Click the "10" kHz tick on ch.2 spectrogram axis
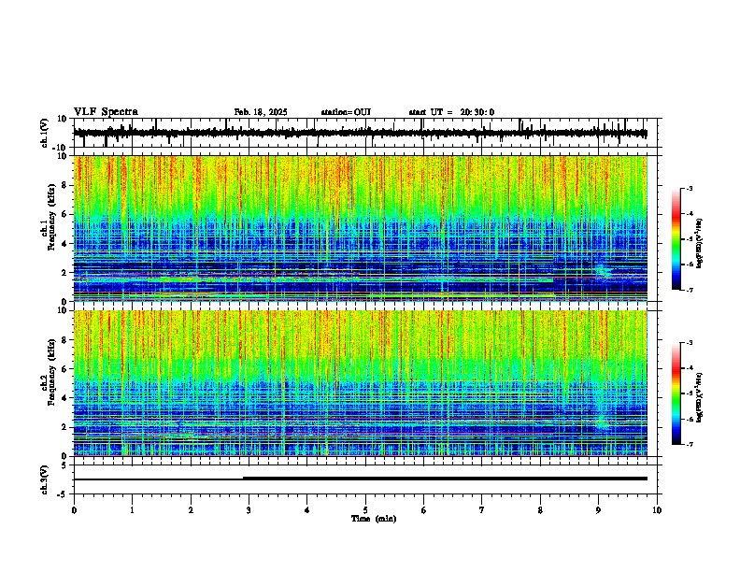The image size is (740, 572). 63,310
